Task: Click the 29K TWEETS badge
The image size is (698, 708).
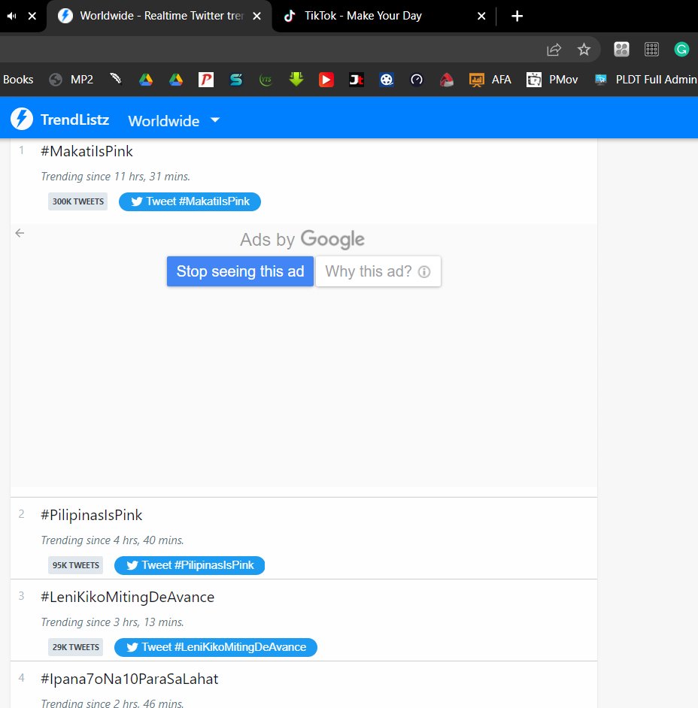Action: 75,647
